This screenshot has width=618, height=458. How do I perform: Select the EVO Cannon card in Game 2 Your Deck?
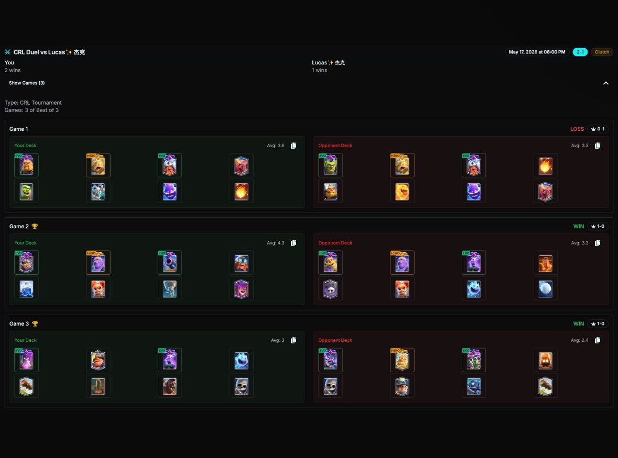[170, 262]
